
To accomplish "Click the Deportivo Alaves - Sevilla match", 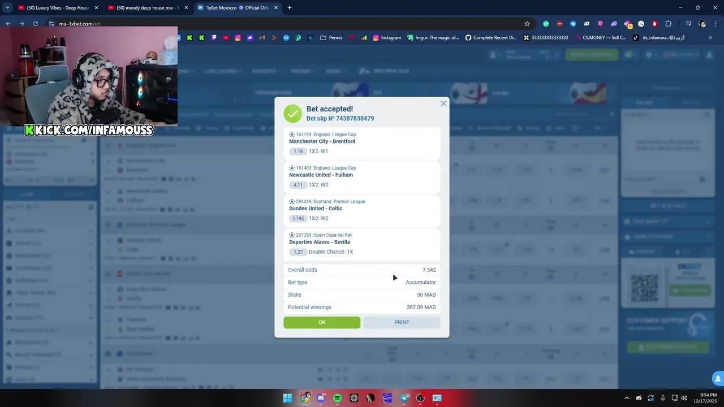I will pyautogui.click(x=320, y=242).
